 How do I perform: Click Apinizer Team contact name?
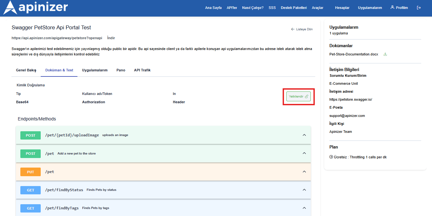(x=340, y=132)
